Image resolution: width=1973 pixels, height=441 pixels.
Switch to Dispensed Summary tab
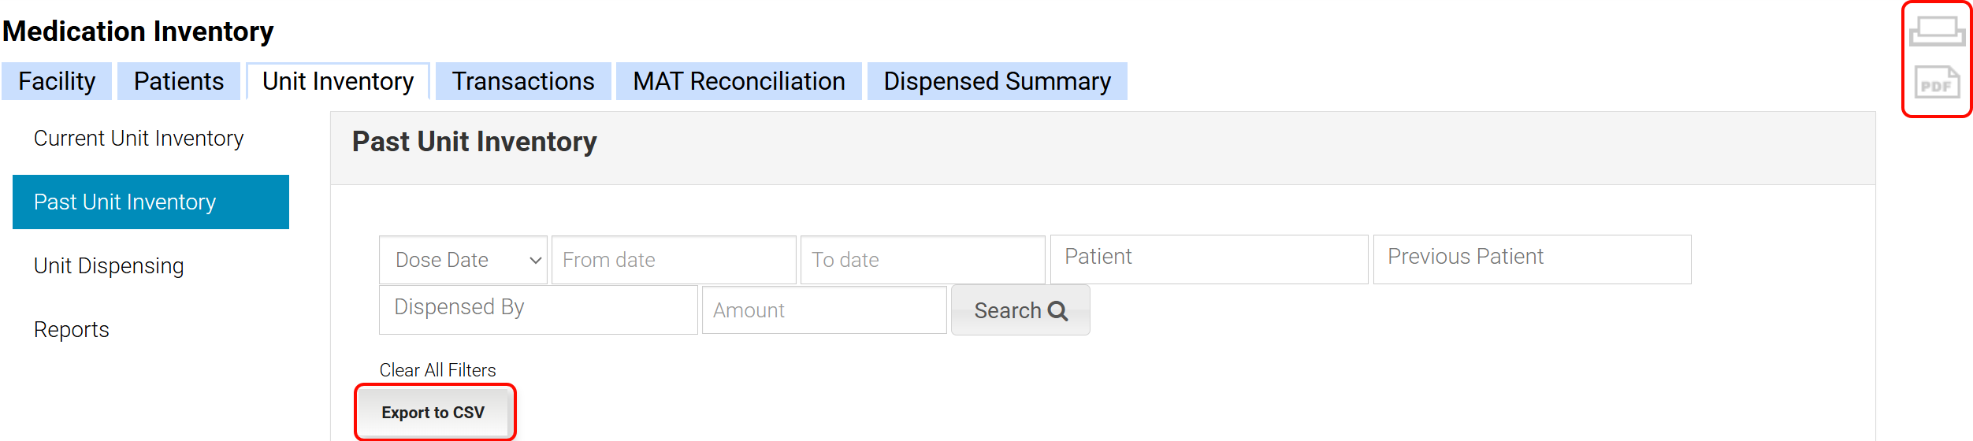(997, 81)
